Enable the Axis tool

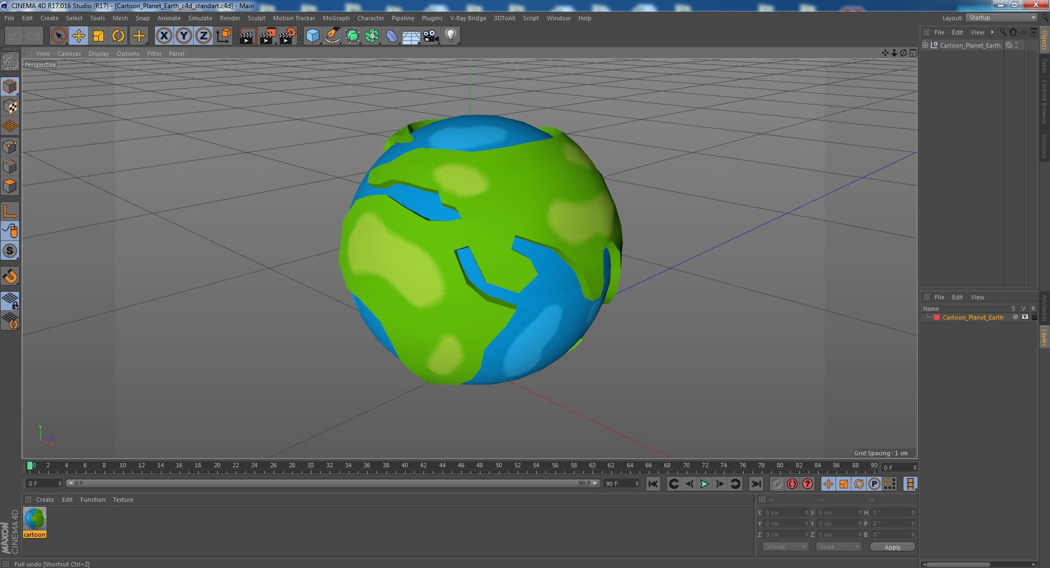point(10,211)
